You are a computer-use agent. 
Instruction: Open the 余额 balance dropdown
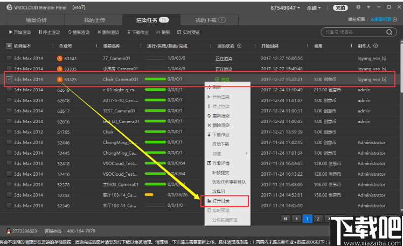coord(314,8)
